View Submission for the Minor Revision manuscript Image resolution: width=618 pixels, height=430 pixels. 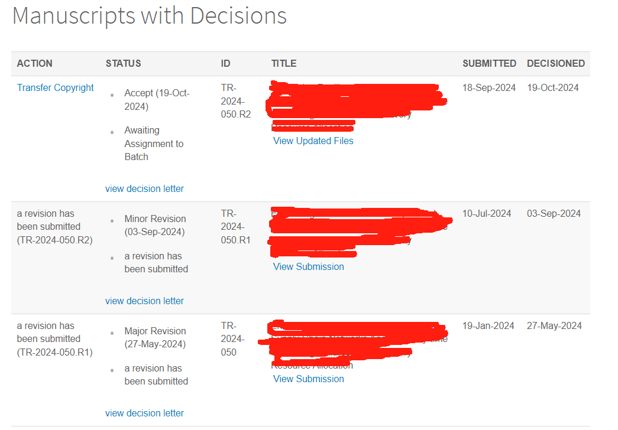point(308,267)
